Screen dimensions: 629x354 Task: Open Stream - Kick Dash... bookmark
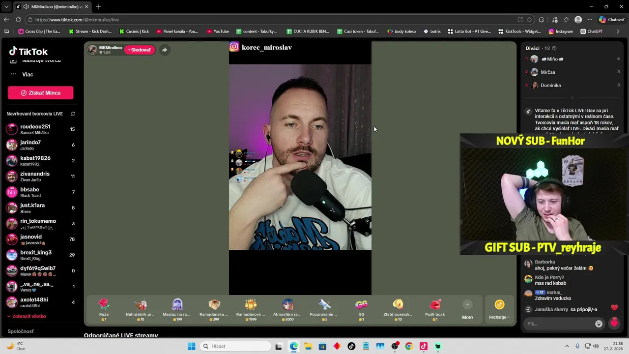tap(90, 31)
